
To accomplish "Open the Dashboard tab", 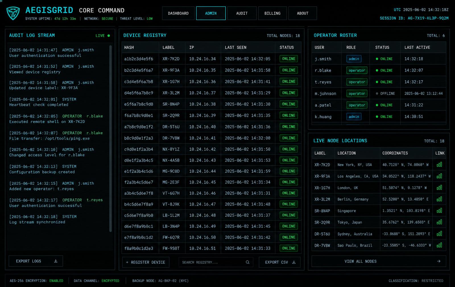I will (x=178, y=13).
